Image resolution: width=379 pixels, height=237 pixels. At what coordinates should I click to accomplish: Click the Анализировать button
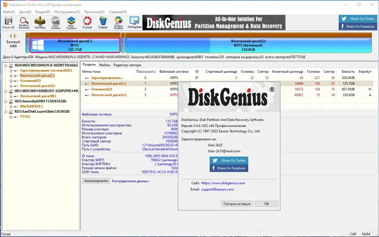[96, 181]
